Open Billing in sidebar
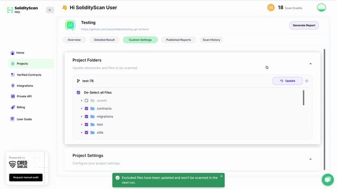Viewport: 337px width, 189px height. point(21,107)
